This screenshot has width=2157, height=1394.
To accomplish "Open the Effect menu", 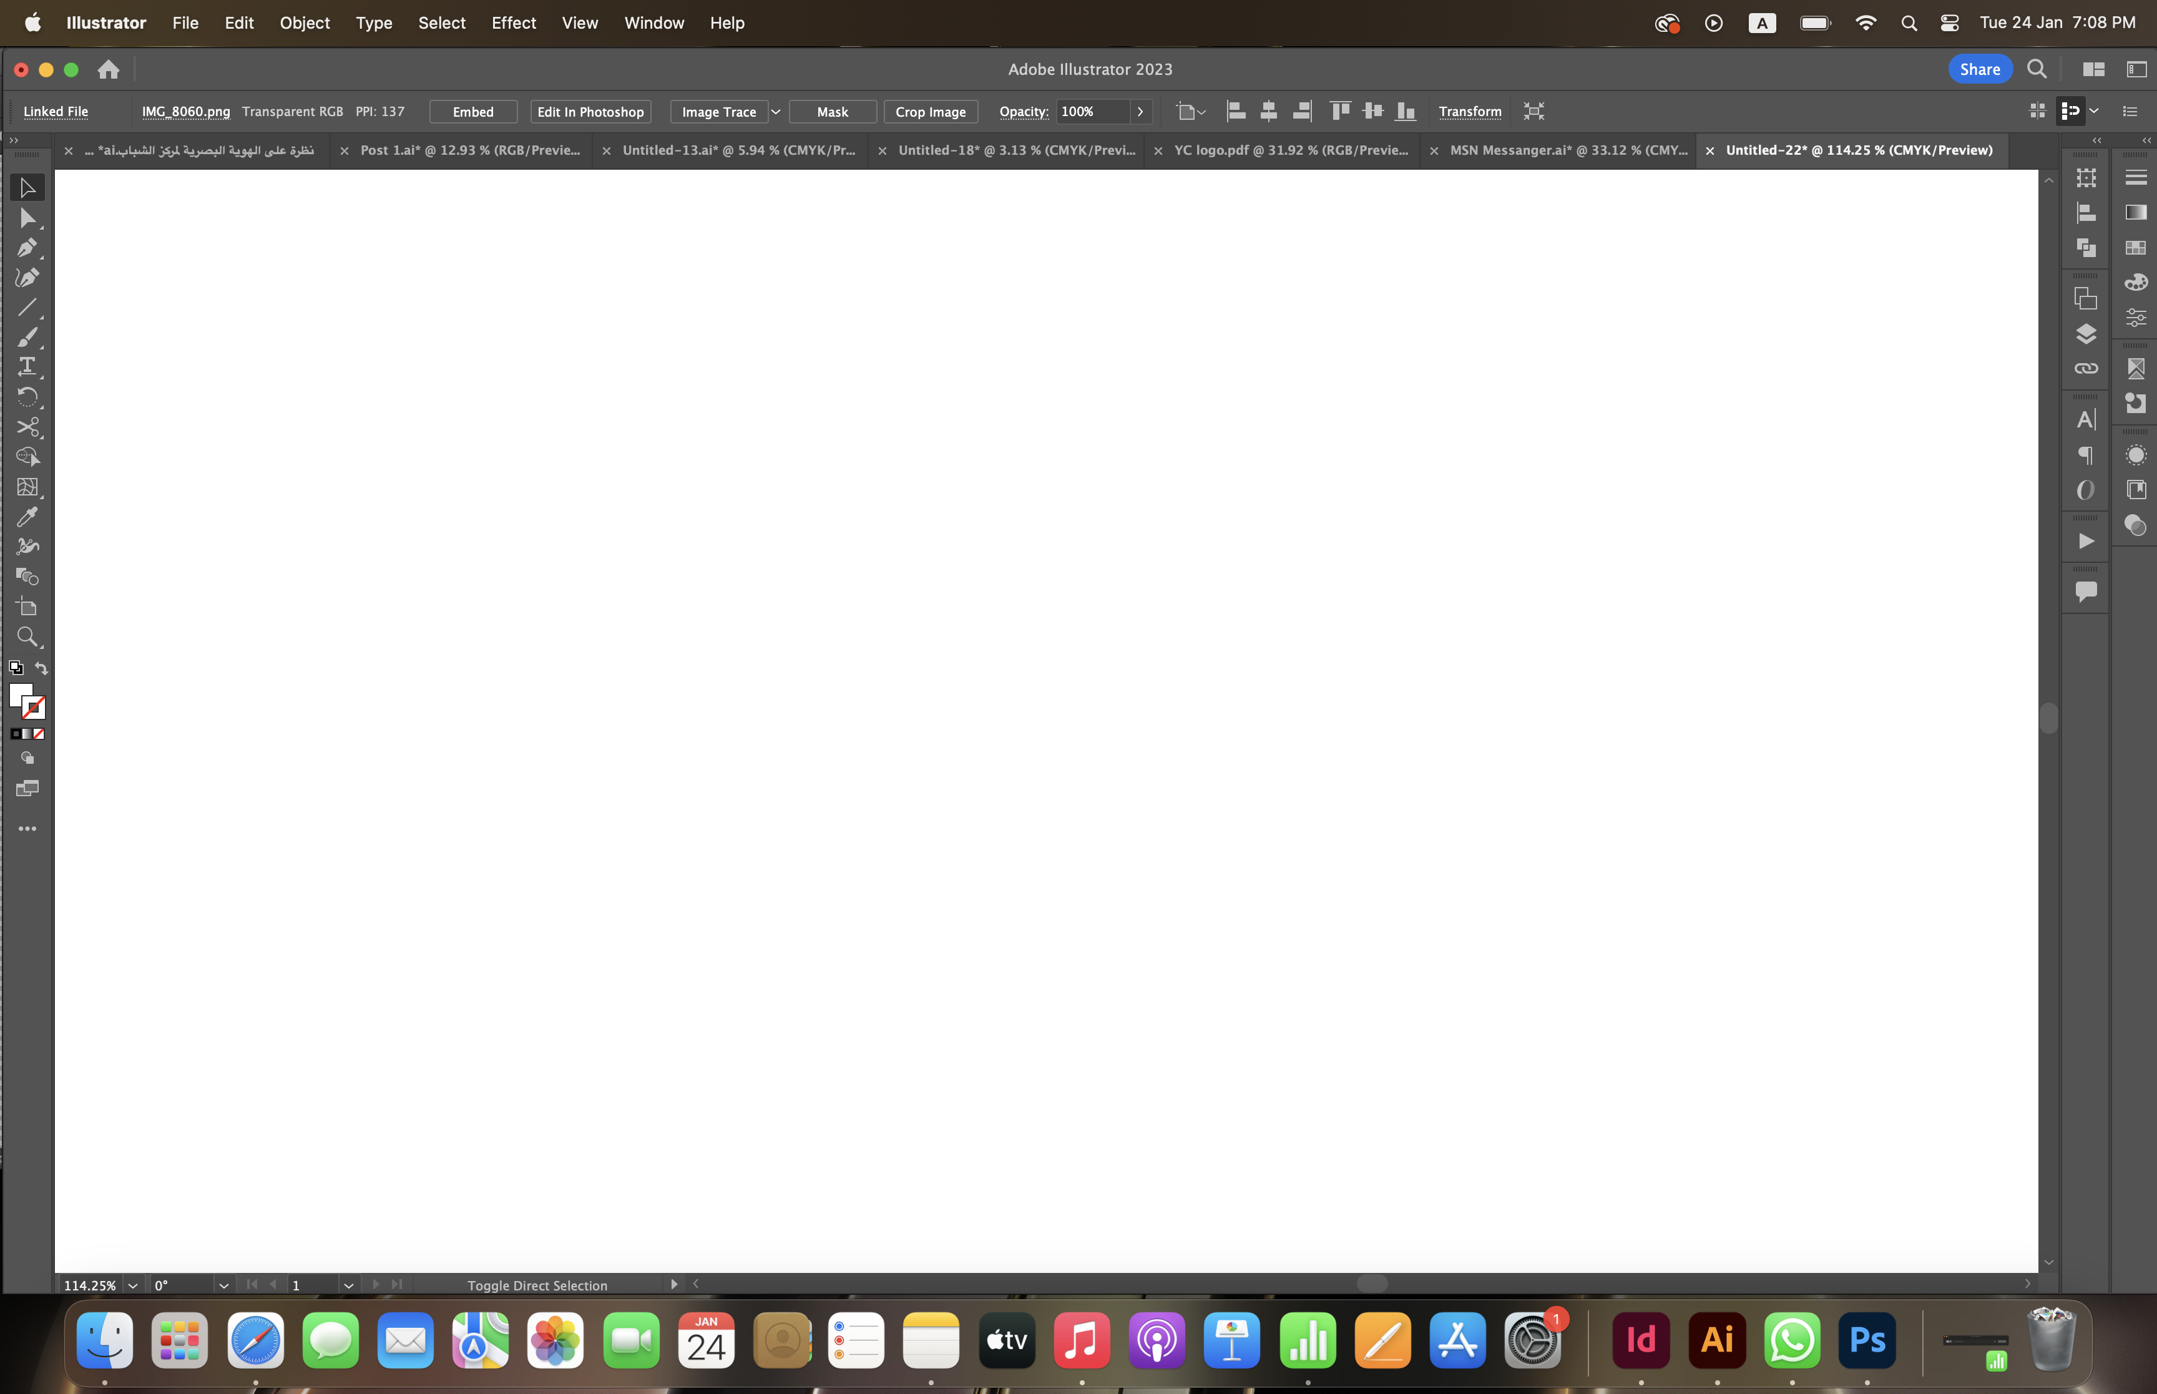I will (513, 22).
